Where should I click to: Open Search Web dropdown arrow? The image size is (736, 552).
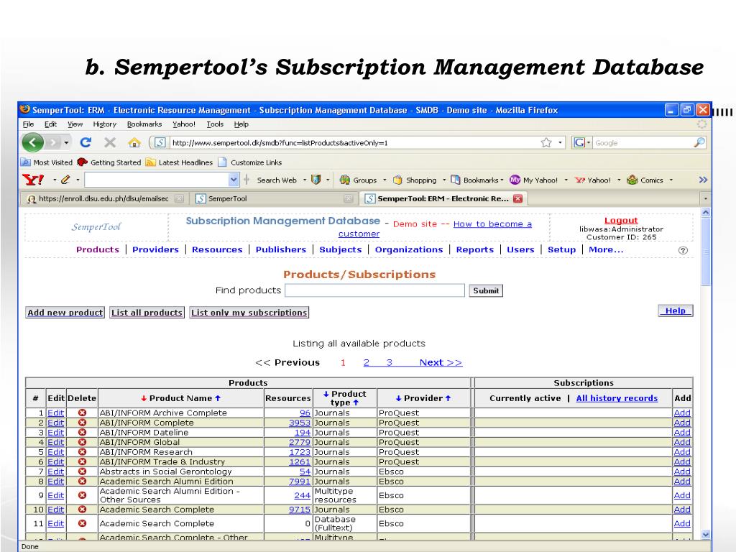[x=305, y=180]
